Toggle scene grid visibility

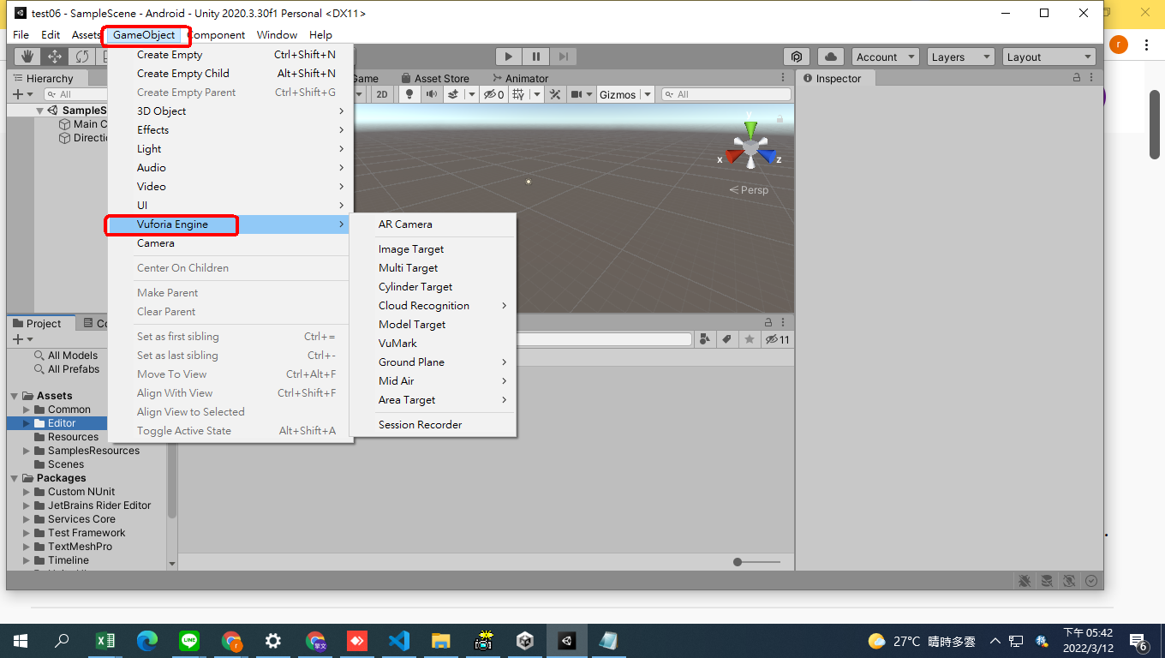pyautogui.click(x=518, y=94)
